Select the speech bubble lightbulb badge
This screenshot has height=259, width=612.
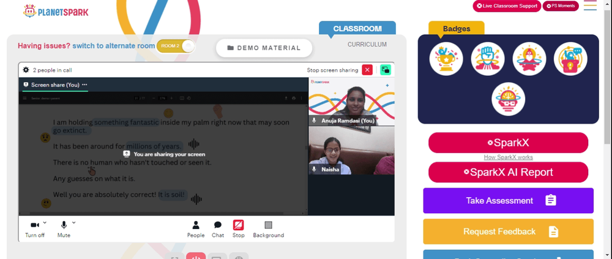(x=570, y=59)
